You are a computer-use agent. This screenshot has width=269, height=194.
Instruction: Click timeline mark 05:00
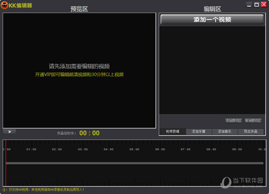pyautogui.click(x=134, y=149)
